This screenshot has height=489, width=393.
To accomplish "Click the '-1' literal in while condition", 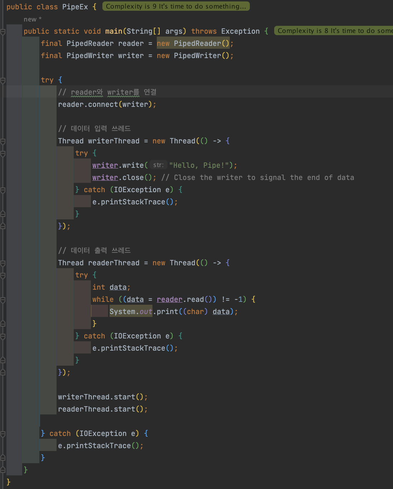I will pyautogui.click(x=239, y=299).
